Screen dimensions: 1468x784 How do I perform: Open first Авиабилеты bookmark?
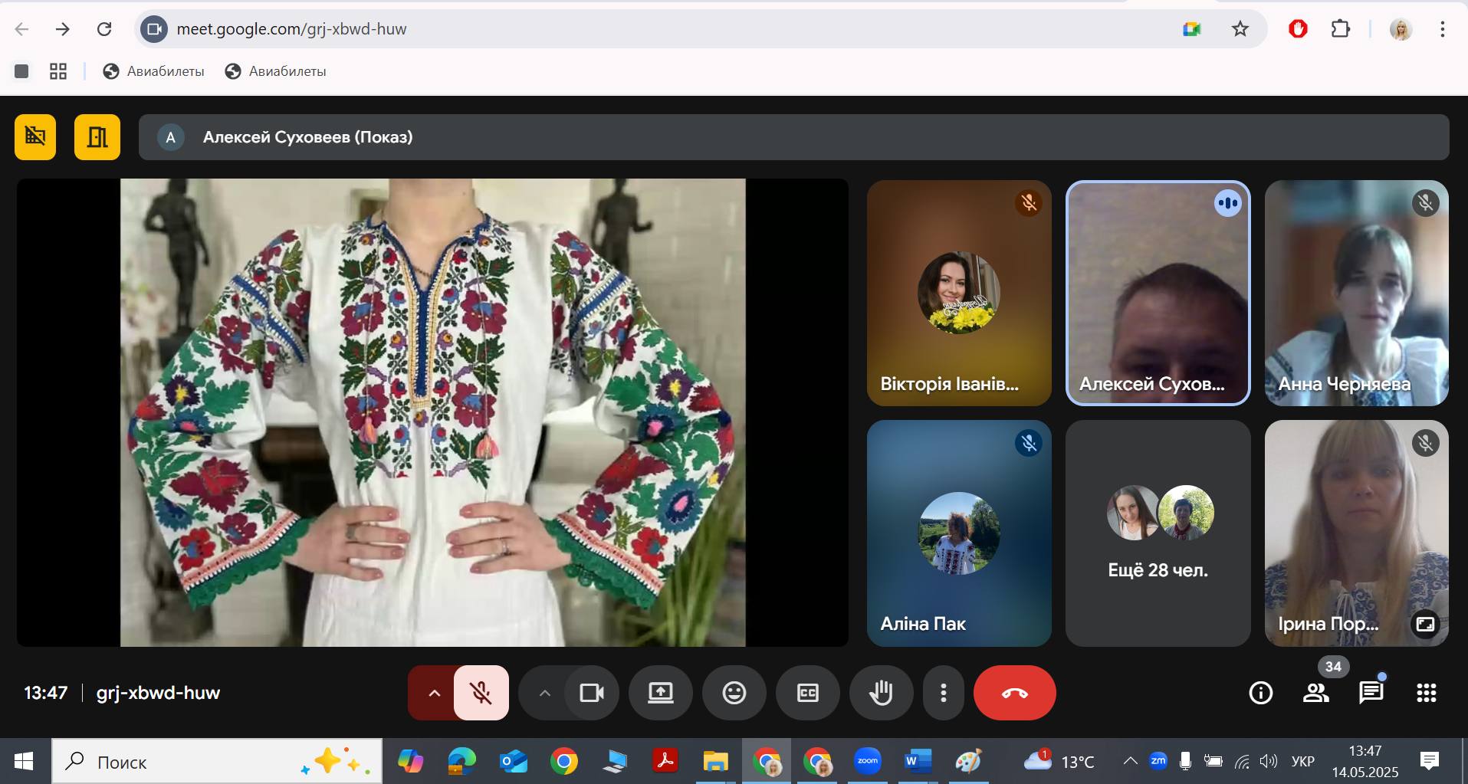pyautogui.click(x=154, y=71)
